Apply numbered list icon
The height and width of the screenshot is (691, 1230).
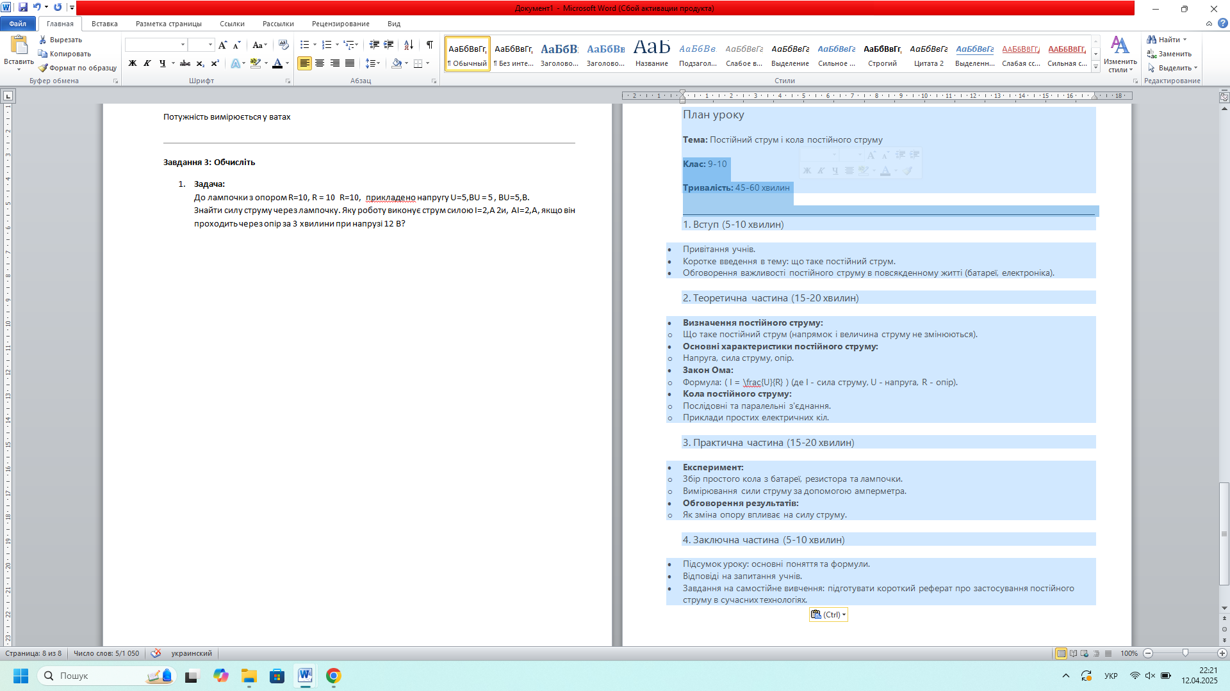click(327, 45)
